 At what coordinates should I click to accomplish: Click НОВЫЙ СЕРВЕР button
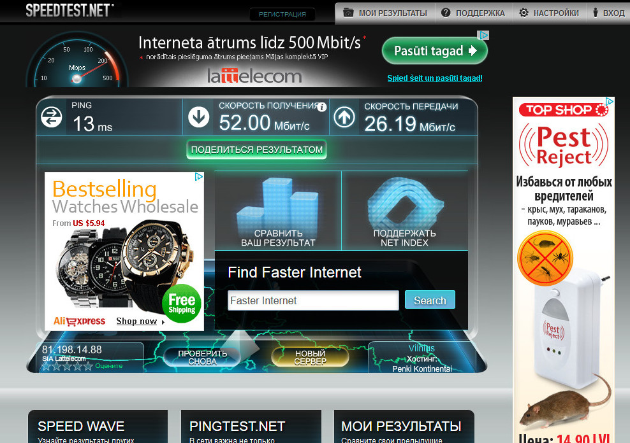pyautogui.click(x=310, y=357)
